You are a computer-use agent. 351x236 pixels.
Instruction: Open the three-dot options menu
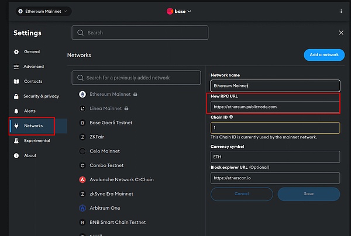point(341,11)
